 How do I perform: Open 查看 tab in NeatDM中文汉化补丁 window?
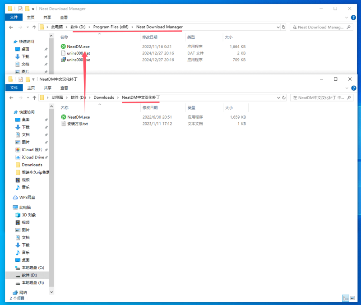click(64, 88)
